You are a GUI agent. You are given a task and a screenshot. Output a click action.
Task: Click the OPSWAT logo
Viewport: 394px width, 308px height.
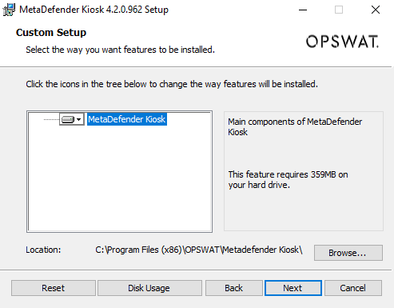point(342,42)
